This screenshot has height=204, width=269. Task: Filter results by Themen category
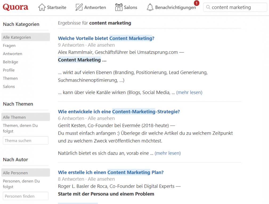pyautogui.click(x=10, y=78)
